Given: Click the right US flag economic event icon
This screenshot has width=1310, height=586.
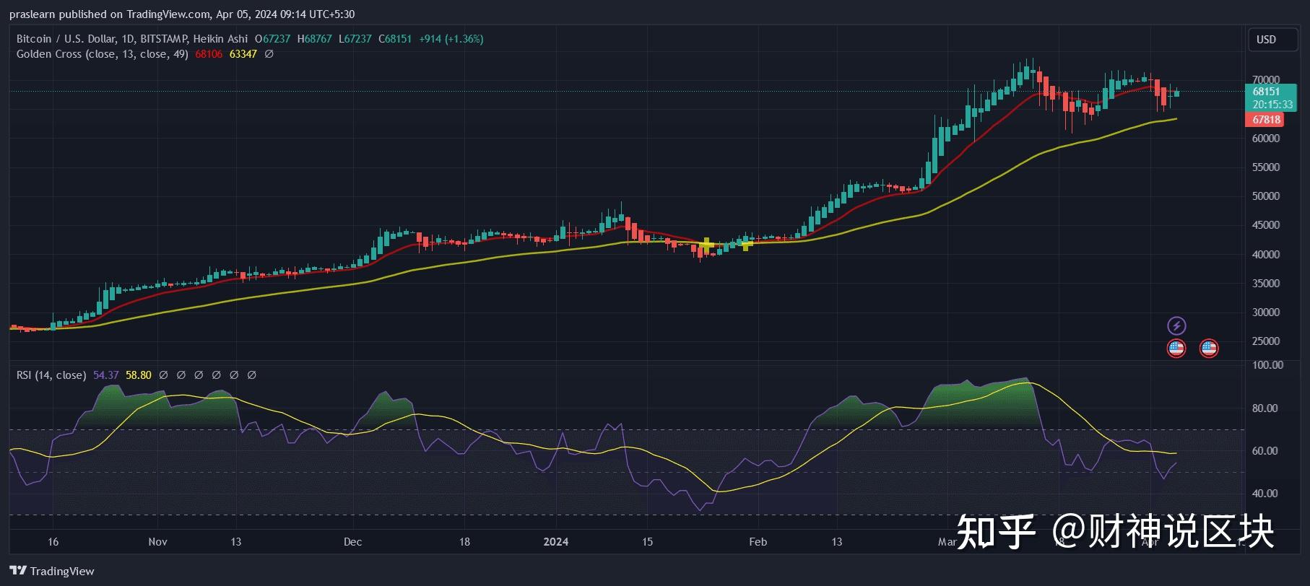Looking at the screenshot, I should point(1208,349).
